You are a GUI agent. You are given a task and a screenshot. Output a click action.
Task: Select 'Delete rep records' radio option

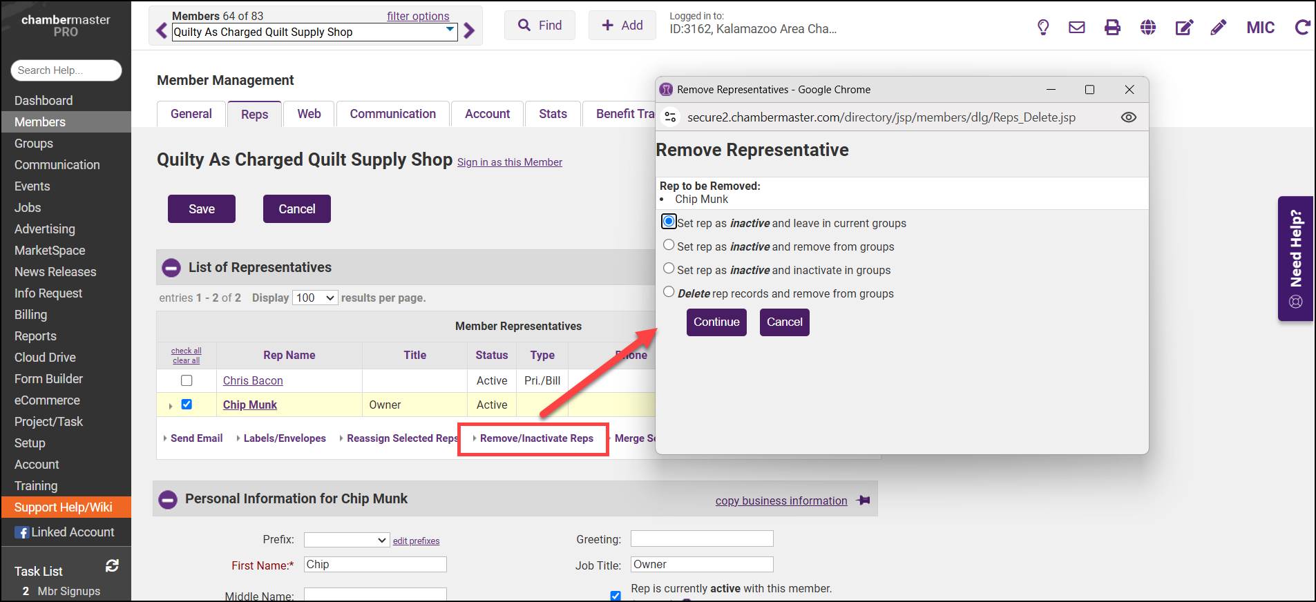[x=669, y=292]
